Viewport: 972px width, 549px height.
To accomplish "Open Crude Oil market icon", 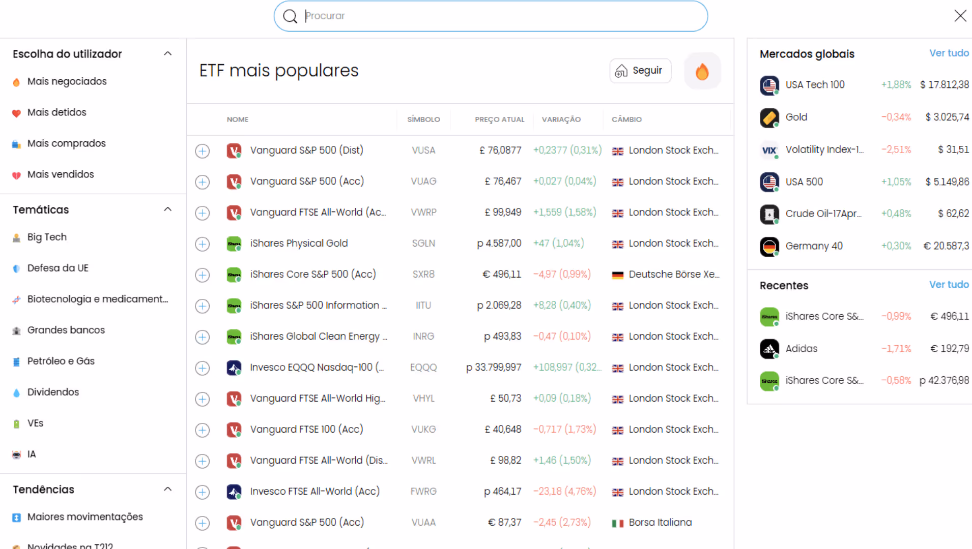I will coord(769,214).
